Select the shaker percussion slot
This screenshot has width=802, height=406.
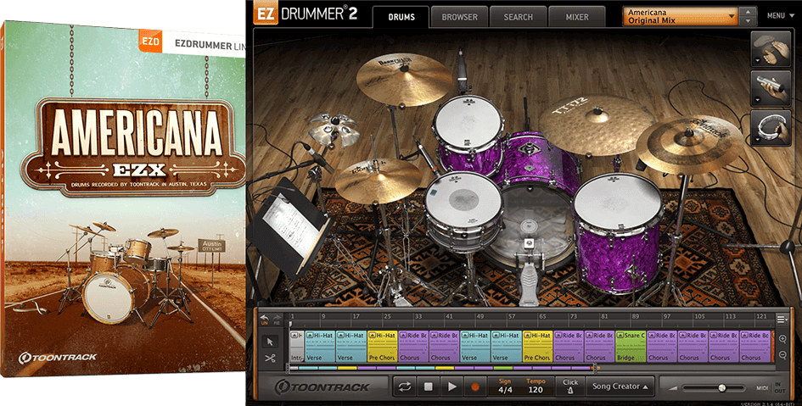click(x=771, y=88)
